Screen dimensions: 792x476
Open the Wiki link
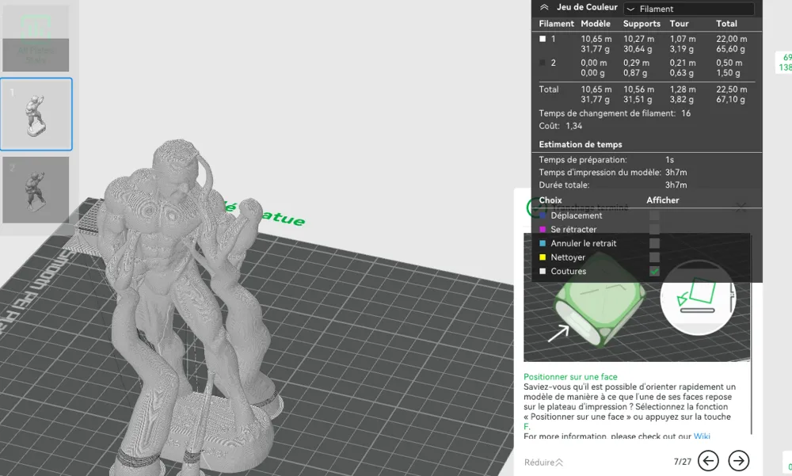[x=702, y=436]
